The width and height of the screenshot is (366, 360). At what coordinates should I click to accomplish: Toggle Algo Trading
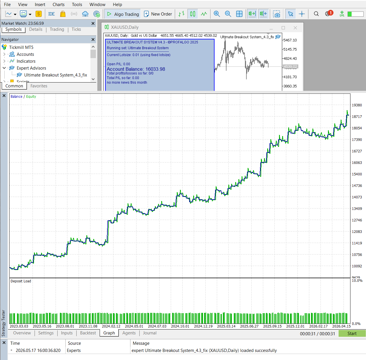[122, 14]
